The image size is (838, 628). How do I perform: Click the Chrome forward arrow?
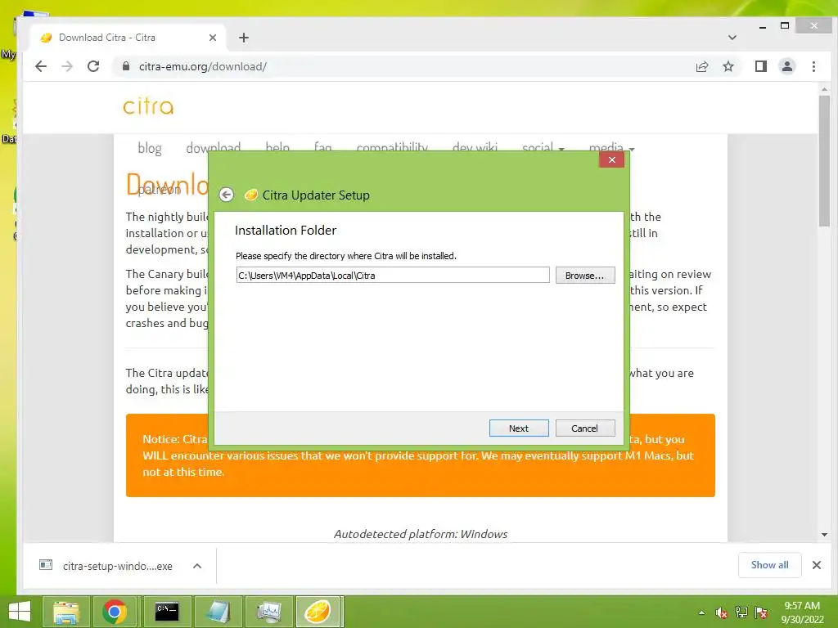[67, 66]
